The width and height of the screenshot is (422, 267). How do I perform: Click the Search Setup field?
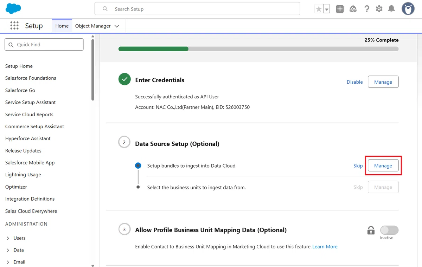click(197, 9)
